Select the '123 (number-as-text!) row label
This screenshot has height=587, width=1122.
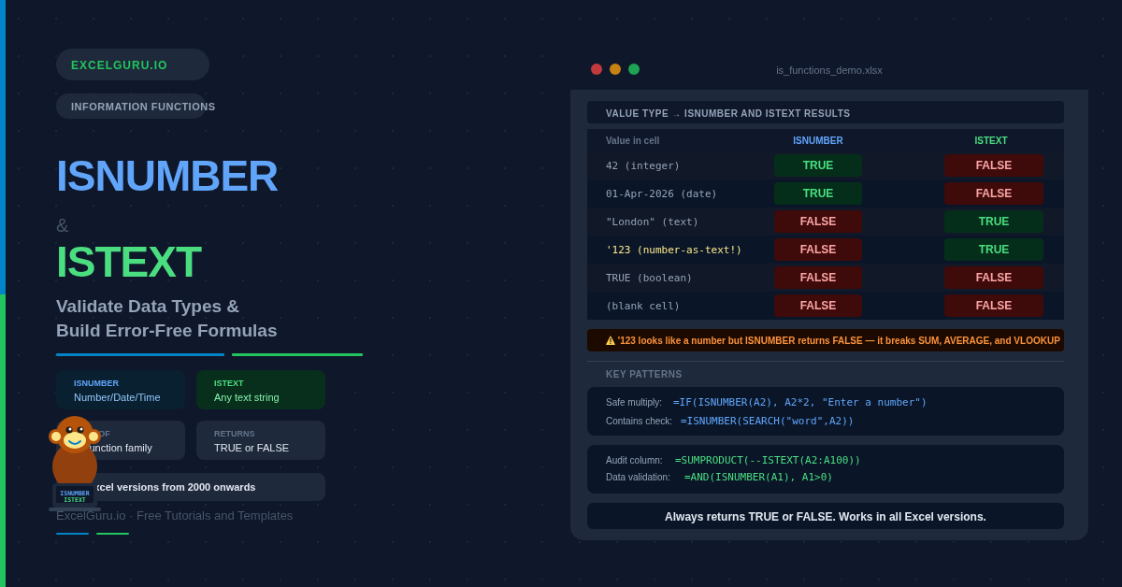pyautogui.click(x=673, y=250)
